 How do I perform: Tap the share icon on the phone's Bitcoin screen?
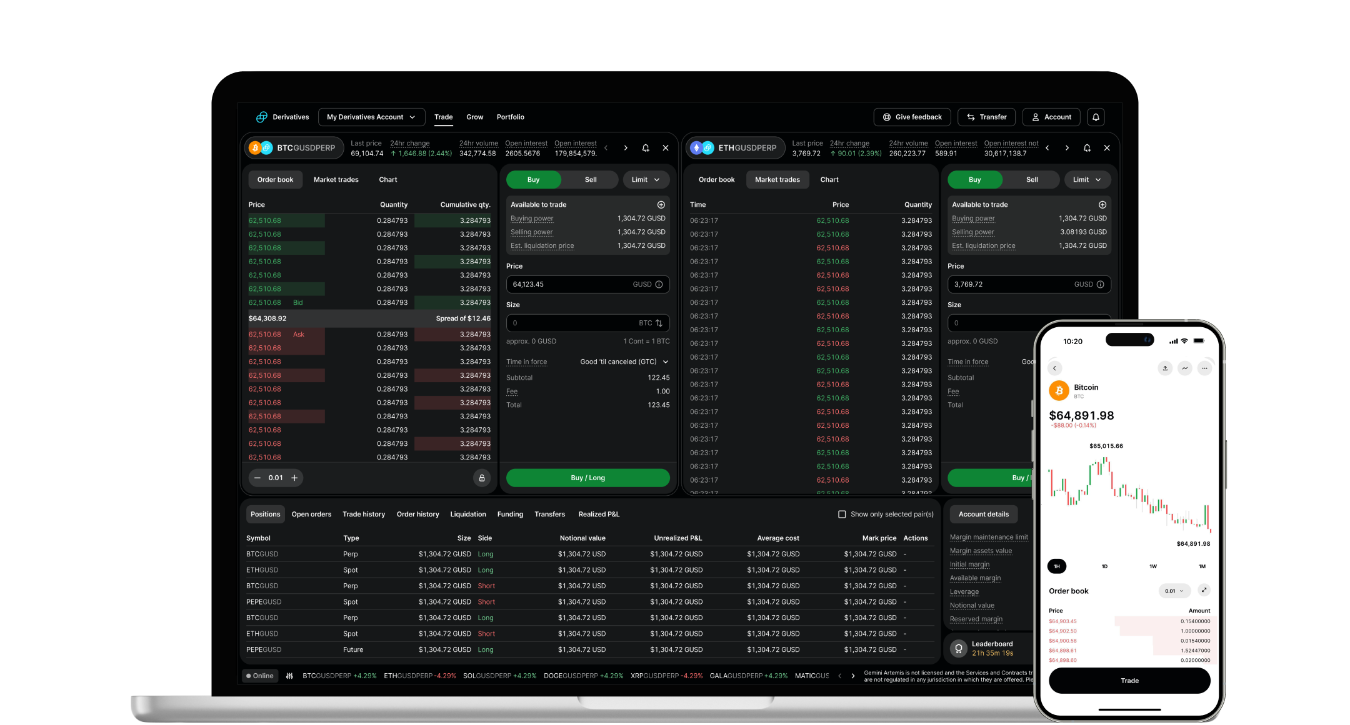(1165, 368)
